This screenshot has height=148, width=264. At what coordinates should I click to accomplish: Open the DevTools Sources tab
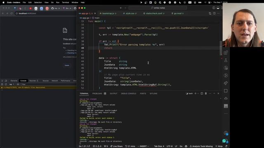[46, 81]
